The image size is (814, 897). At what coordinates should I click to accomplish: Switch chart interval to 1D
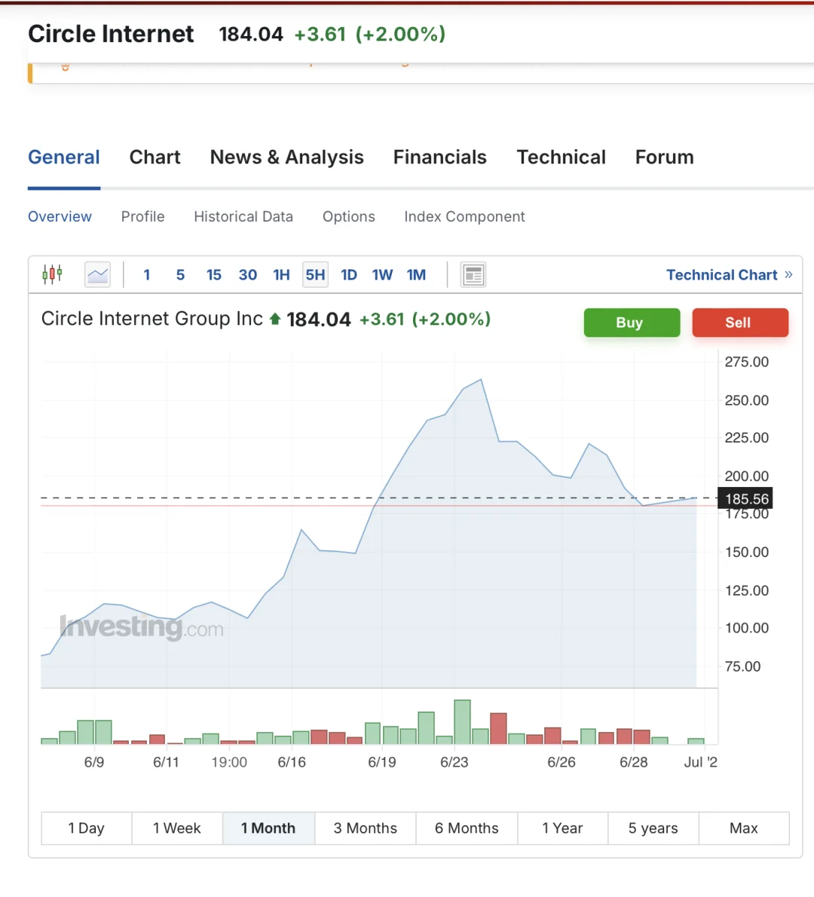(x=349, y=275)
